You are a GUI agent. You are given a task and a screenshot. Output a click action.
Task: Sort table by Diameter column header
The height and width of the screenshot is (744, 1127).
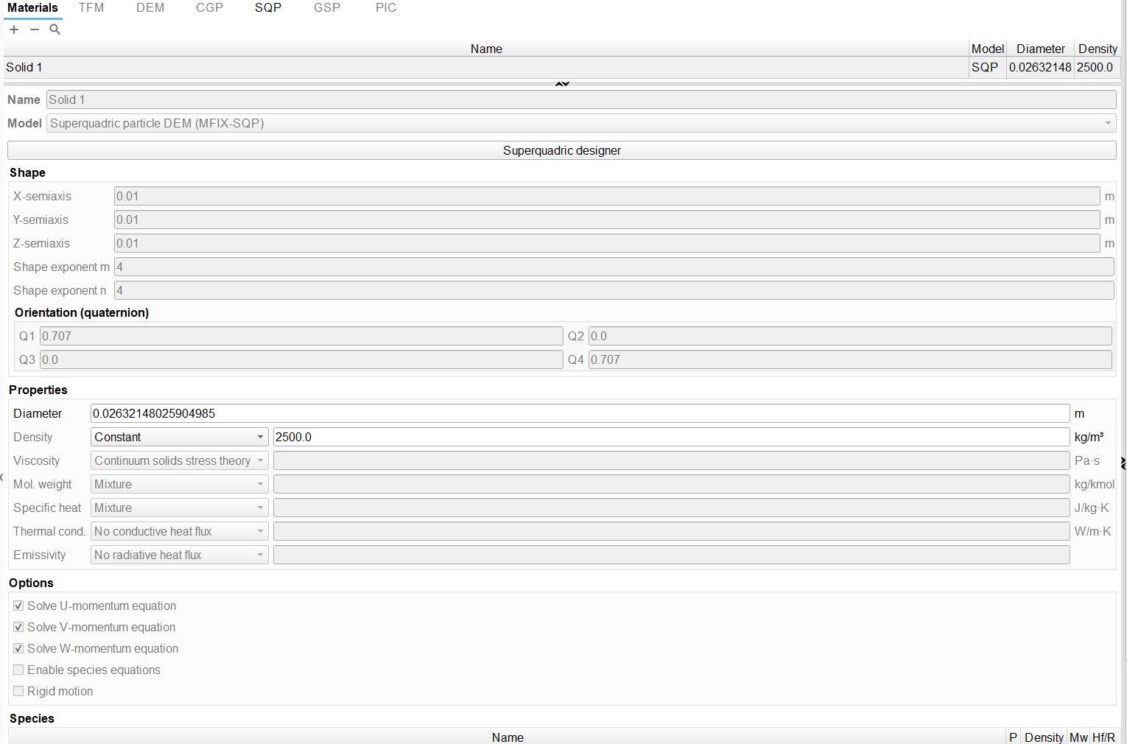tap(1040, 49)
